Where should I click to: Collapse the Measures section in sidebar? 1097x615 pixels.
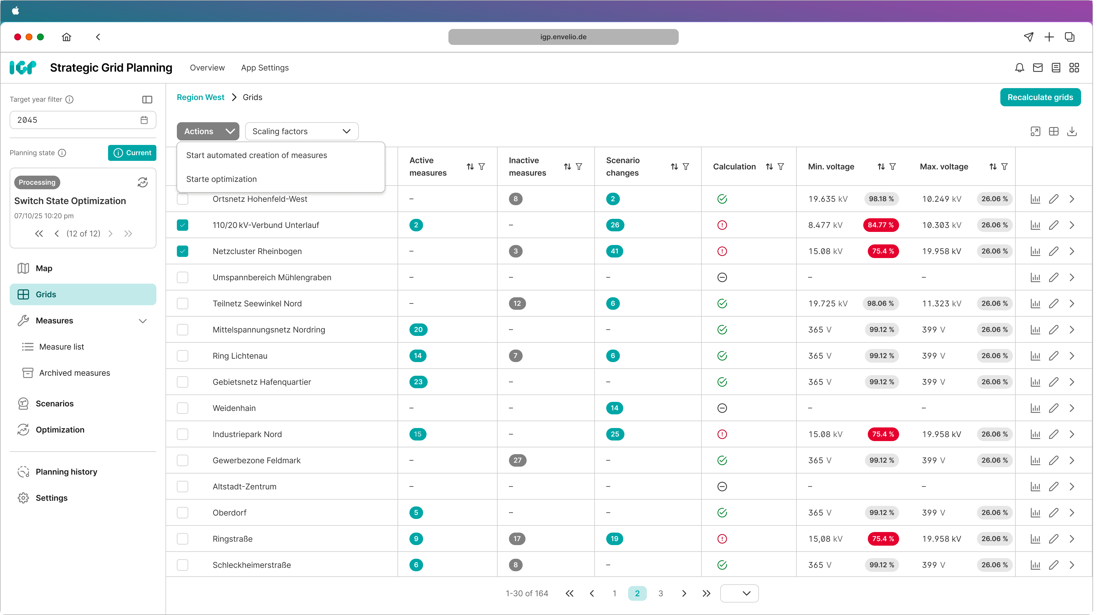pos(143,321)
